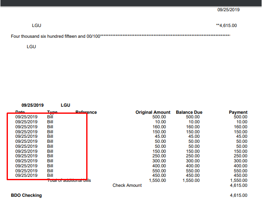The width and height of the screenshot is (262, 208).
Task: Click the Bill type in the 550.00 row
Action: point(50,171)
